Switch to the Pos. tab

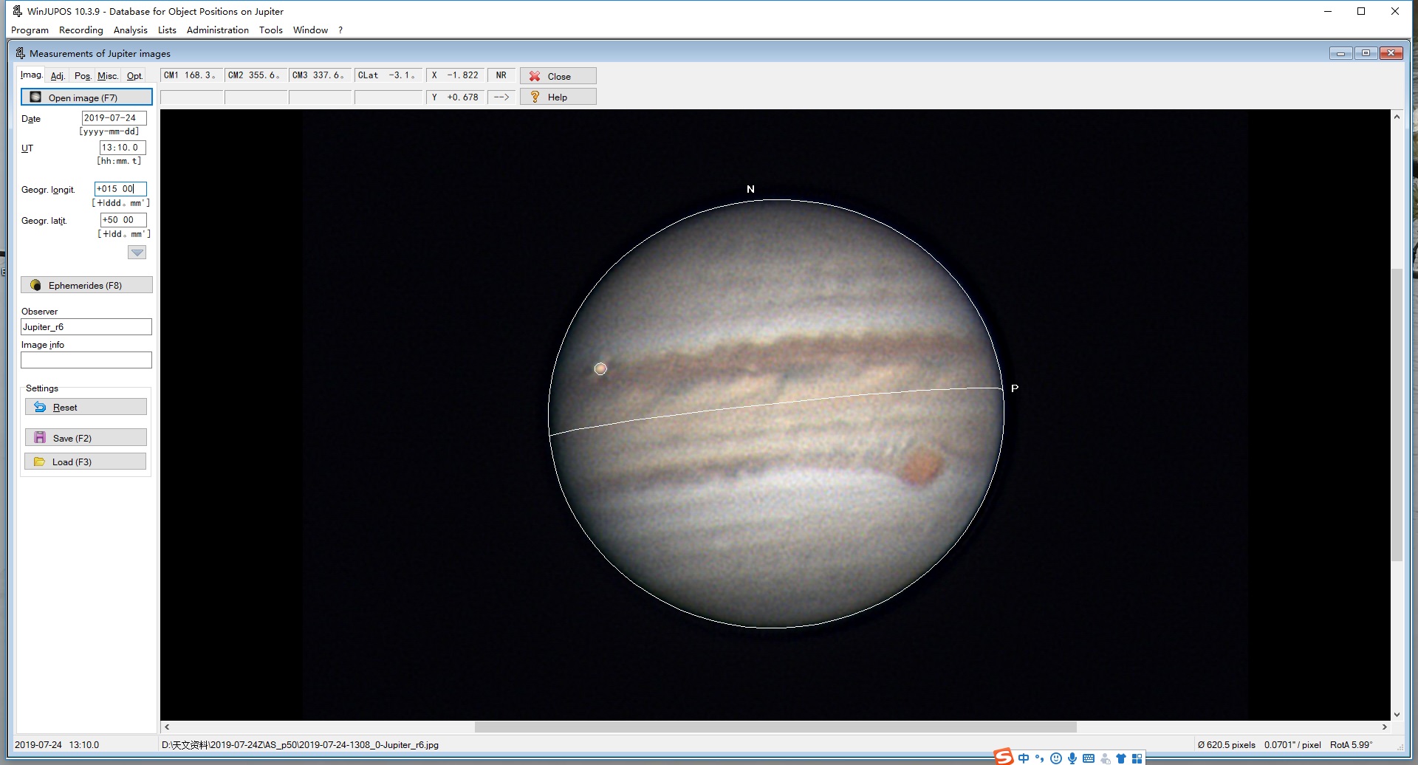[83, 76]
